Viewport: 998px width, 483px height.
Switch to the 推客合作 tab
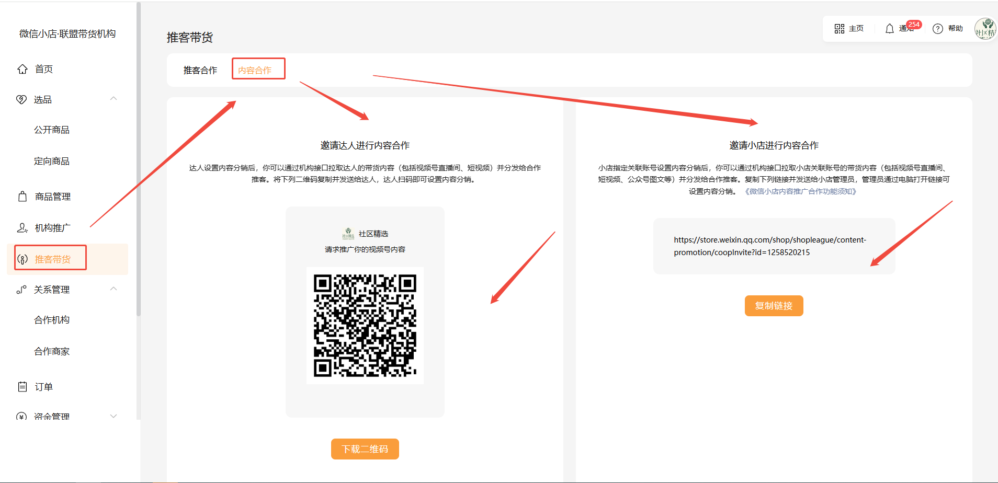200,70
